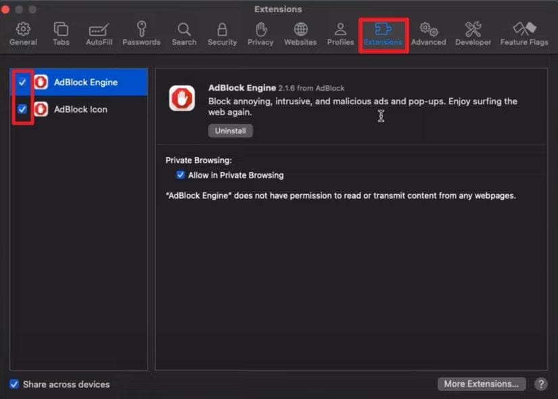The image size is (558, 399).
Task: Open AutoFill preferences icon
Action: click(99, 32)
